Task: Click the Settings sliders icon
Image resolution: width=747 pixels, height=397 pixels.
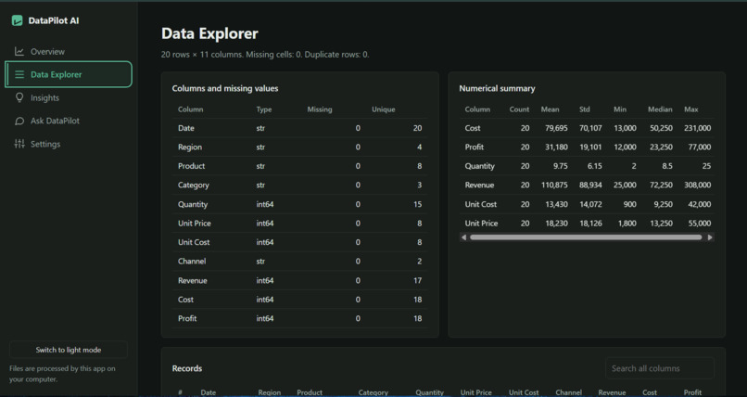Action: [19, 144]
